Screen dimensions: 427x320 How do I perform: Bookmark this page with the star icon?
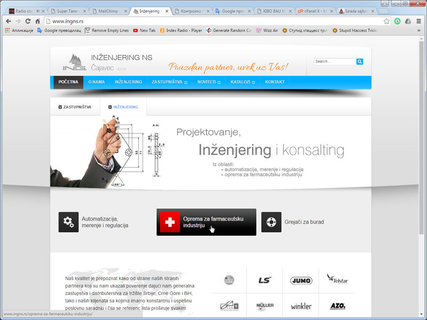pos(386,21)
